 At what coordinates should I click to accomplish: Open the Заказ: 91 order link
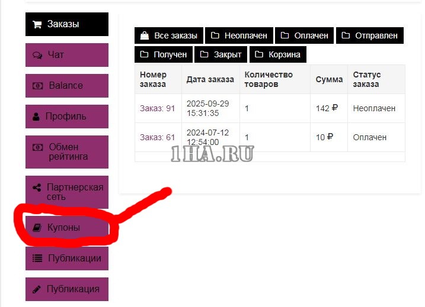point(157,108)
